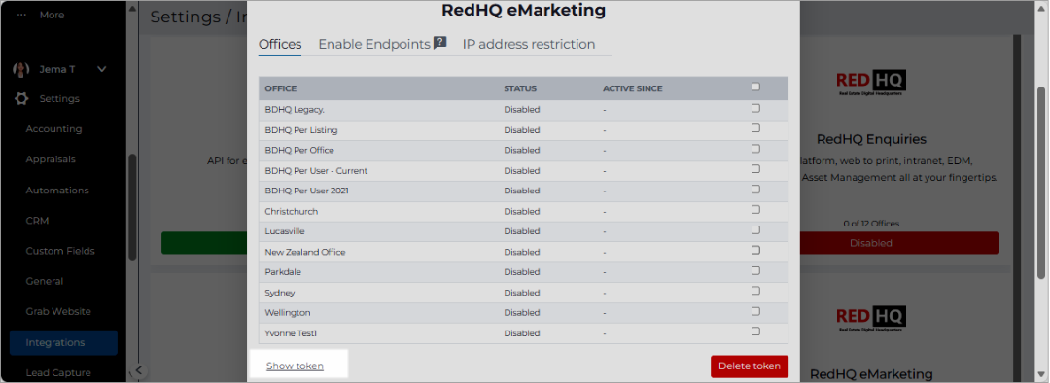Viewport: 1050px width, 383px height.
Task: Check the BDHQ Per Office checkbox
Action: point(755,149)
